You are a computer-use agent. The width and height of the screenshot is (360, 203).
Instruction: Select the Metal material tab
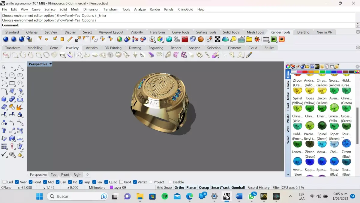click(x=288, y=96)
